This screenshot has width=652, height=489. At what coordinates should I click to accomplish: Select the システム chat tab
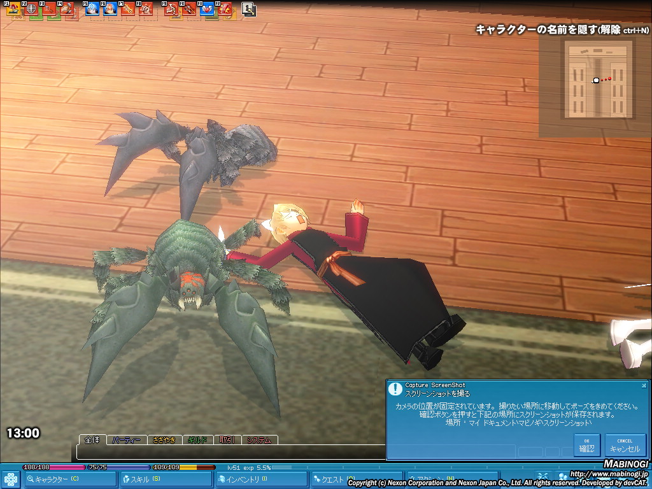(x=259, y=440)
